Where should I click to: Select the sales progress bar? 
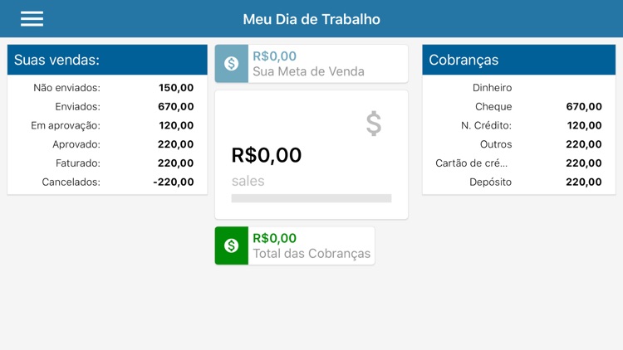coord(311,199)
